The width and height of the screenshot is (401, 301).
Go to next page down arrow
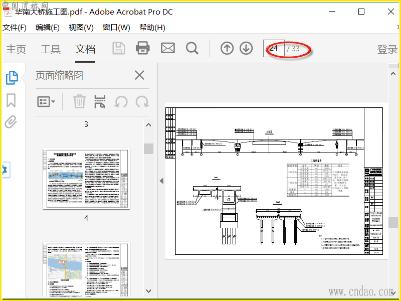click(246, 48)
